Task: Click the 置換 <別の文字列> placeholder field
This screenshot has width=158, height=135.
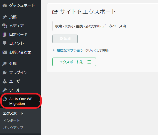Action: pos(89,26)
